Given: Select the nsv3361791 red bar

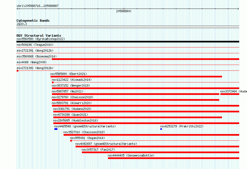Looking at the screenshot, I should point(146,112).
